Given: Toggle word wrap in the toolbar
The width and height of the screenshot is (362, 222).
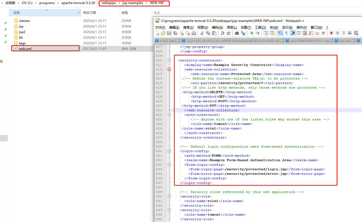Looking at the screenshot, I should pyautogui.click(x=281, y=33).
